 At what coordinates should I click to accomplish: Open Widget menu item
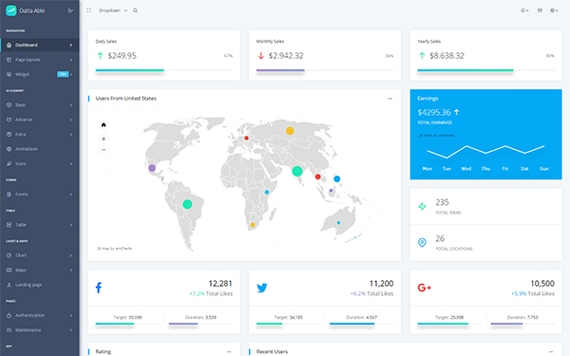(40, 74)
